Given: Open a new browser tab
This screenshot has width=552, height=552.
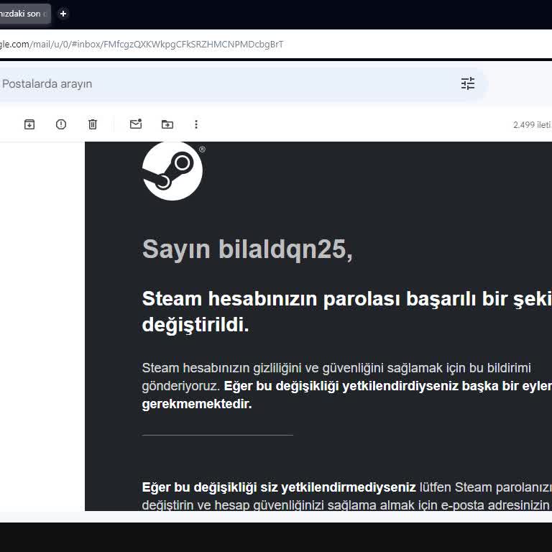Looking at the screenshot, I should coord(63,14).
